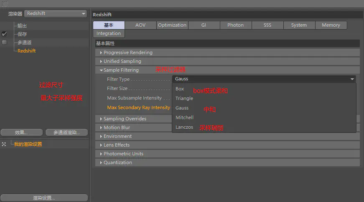
Task: Select the Redshift item in settings tree
Action: click(26, 51)
